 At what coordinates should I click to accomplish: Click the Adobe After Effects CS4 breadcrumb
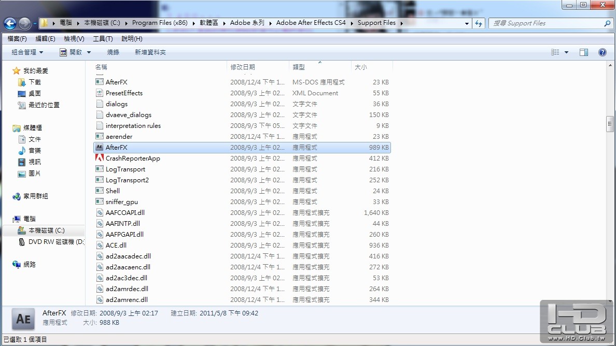311,23
